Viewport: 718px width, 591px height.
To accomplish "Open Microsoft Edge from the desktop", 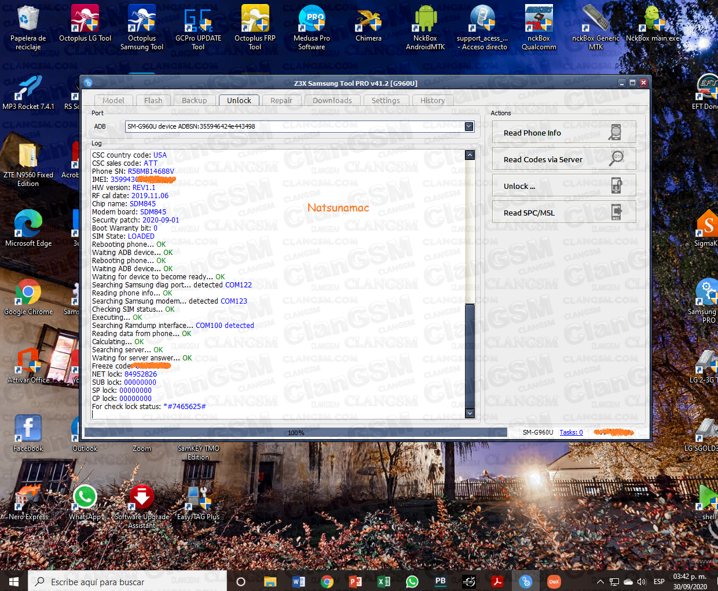I will 28,228.
